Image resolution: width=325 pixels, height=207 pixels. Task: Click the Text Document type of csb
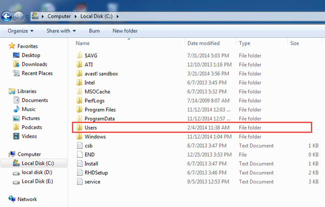tap(256, 146)
